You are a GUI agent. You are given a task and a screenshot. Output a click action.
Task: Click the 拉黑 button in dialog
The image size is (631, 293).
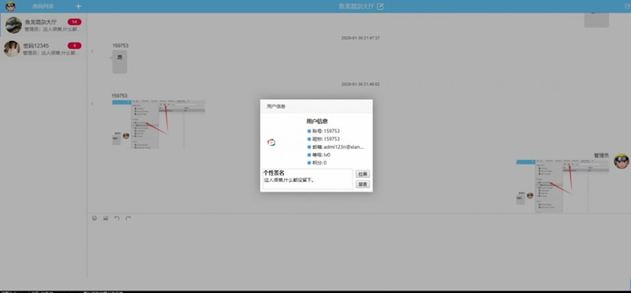[363, 174]
